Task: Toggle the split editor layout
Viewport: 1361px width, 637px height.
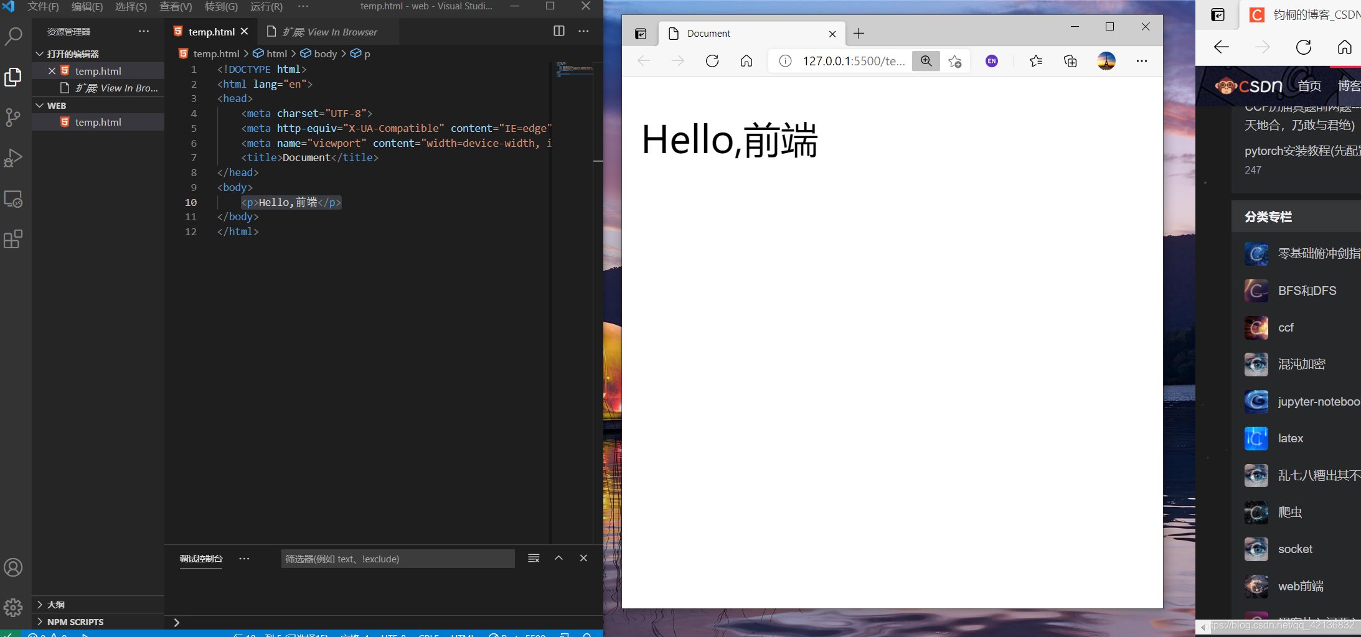Action: click(558, 31)
